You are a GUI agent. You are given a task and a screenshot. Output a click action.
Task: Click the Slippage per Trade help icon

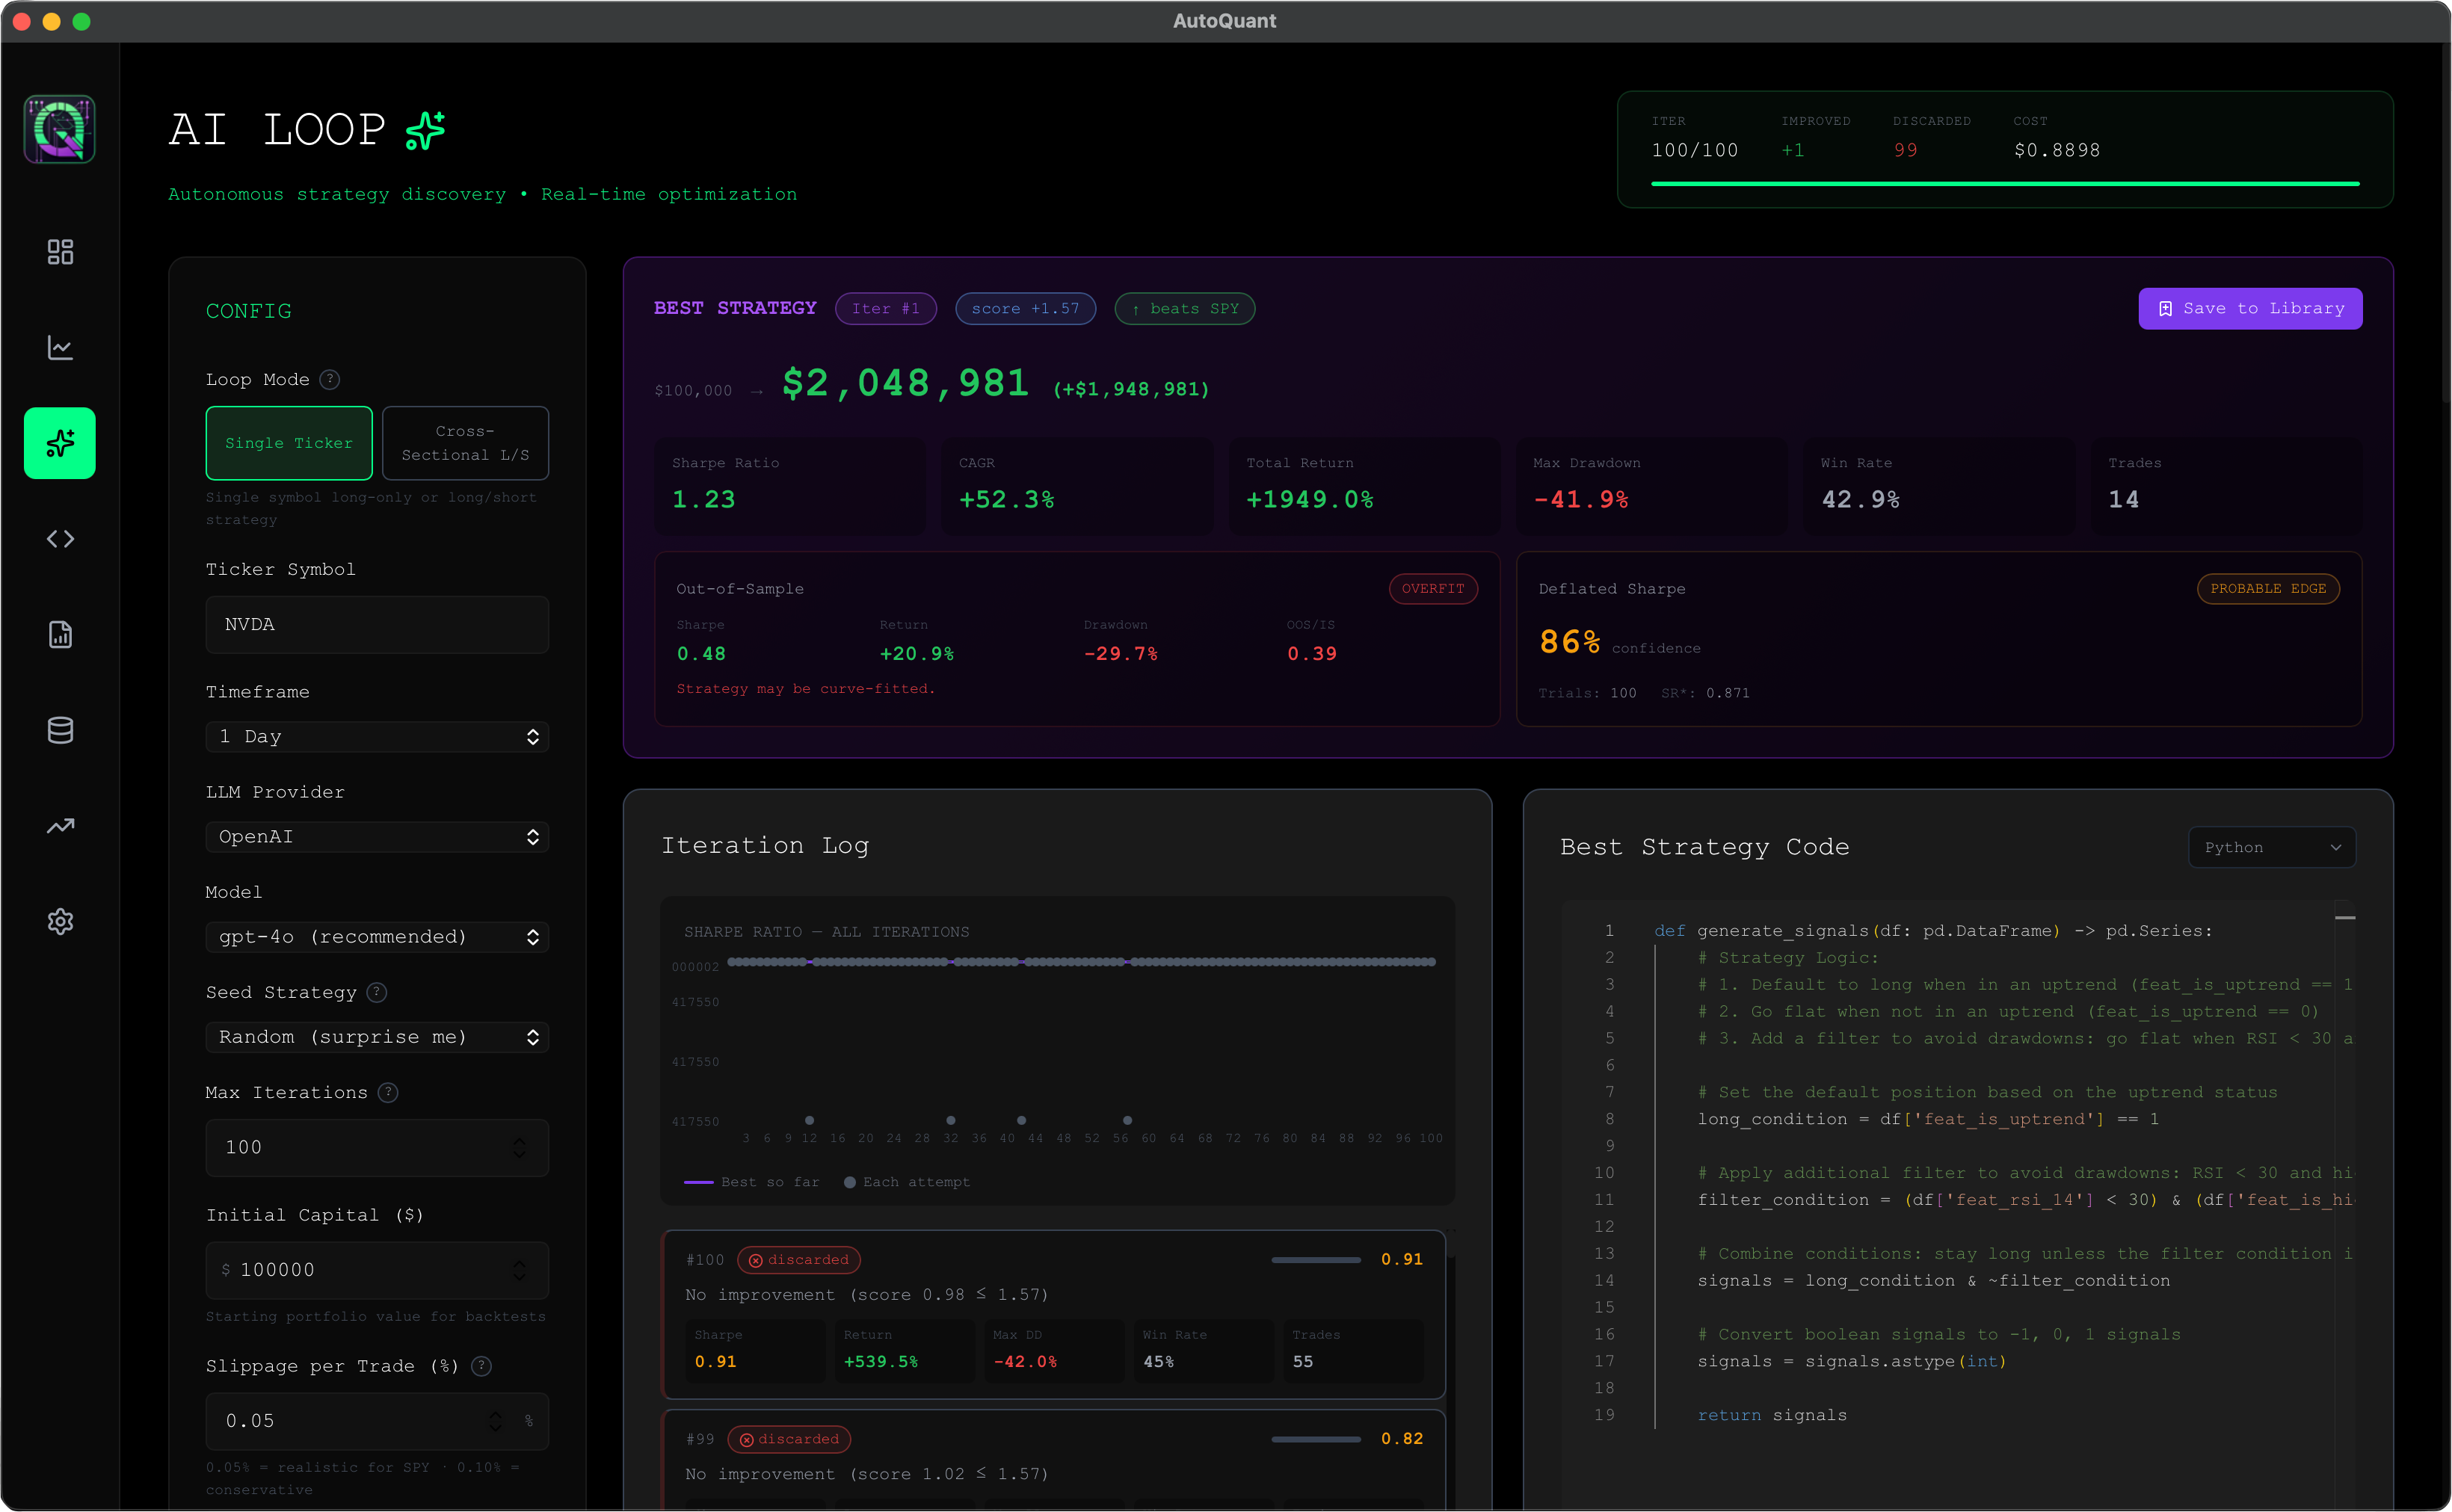click(x=481, y=1366)
